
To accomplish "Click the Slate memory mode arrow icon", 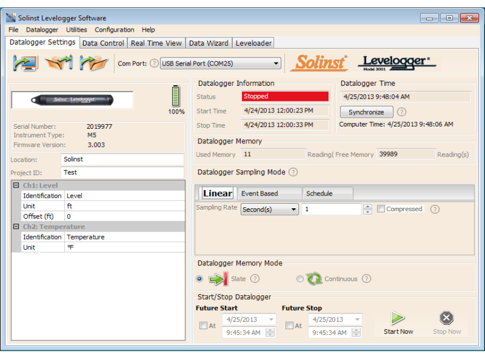I will click(218, 279).
